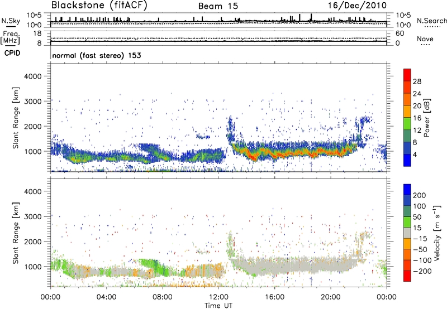
Task: Click the '20' tick on Power colorbar
Action: tap(417, 106)
